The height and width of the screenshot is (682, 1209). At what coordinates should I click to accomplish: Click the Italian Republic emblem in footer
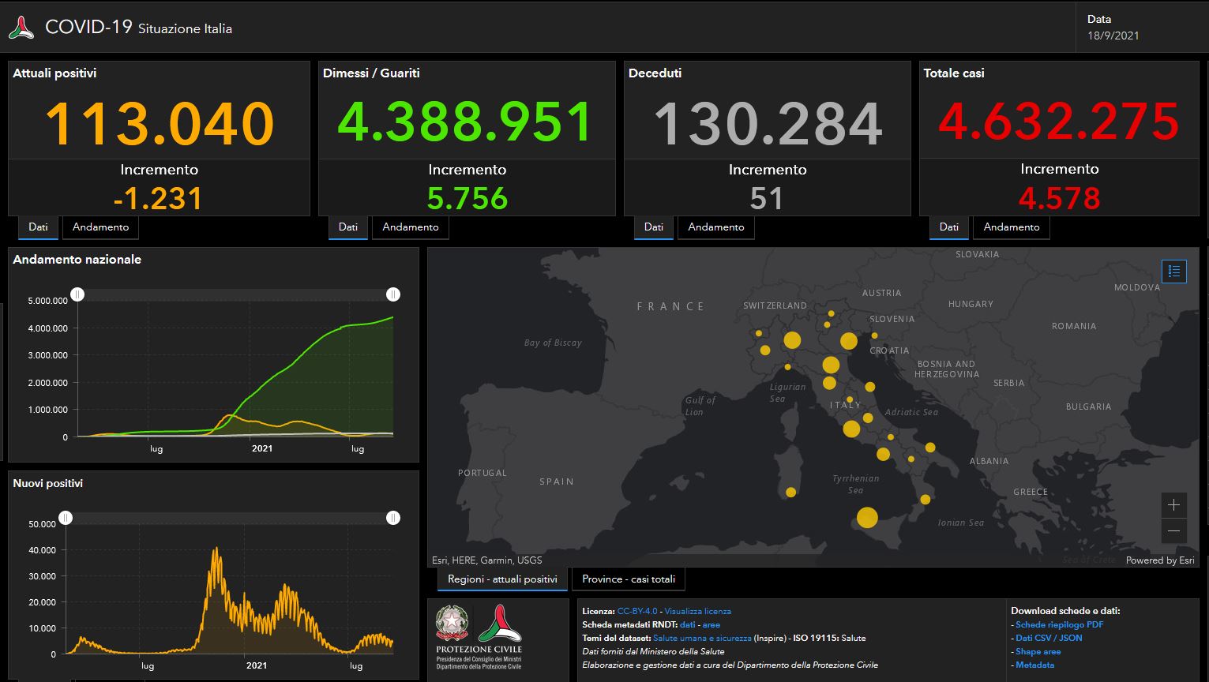click(x=452, y=624)
